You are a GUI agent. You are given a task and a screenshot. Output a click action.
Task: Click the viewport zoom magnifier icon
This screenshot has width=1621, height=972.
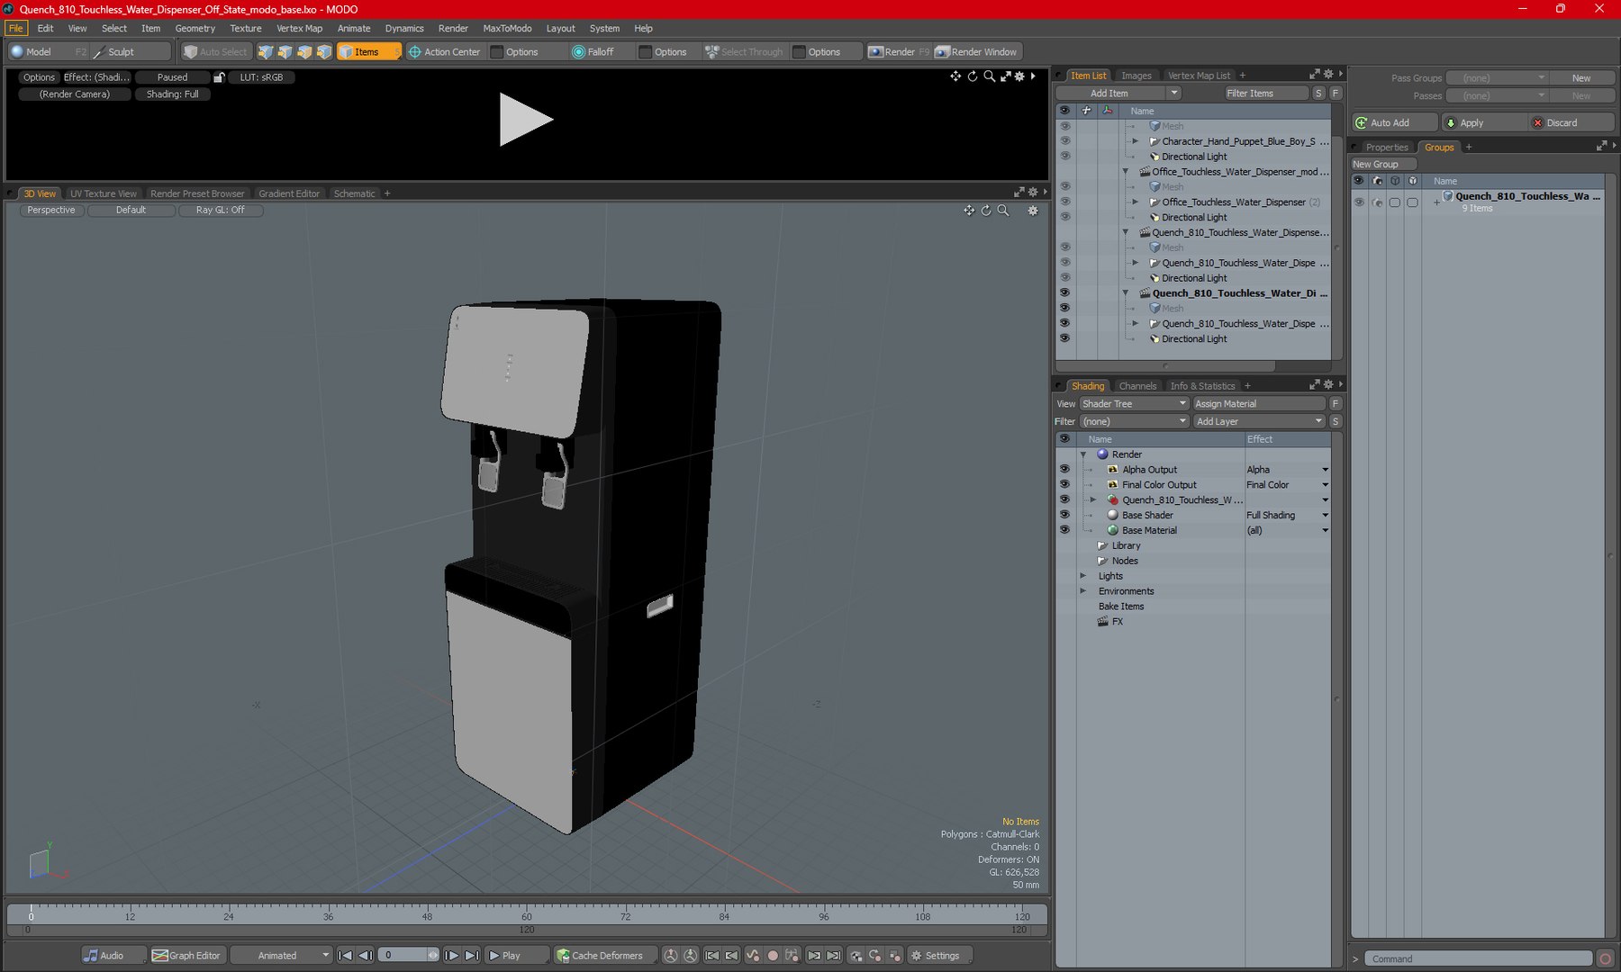1003,211
